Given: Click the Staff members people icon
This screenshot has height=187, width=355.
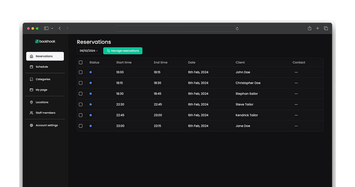Looking at the screenshot, I should (x=32, y=113).
